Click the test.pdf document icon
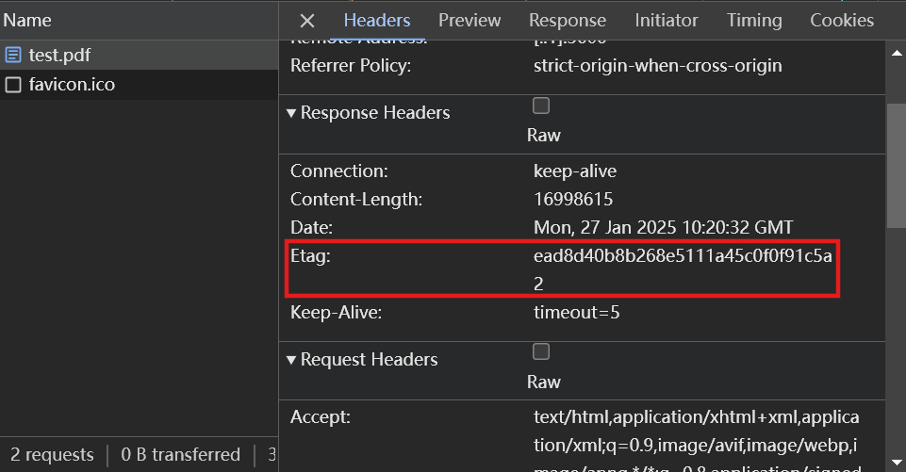 (13, 55)
